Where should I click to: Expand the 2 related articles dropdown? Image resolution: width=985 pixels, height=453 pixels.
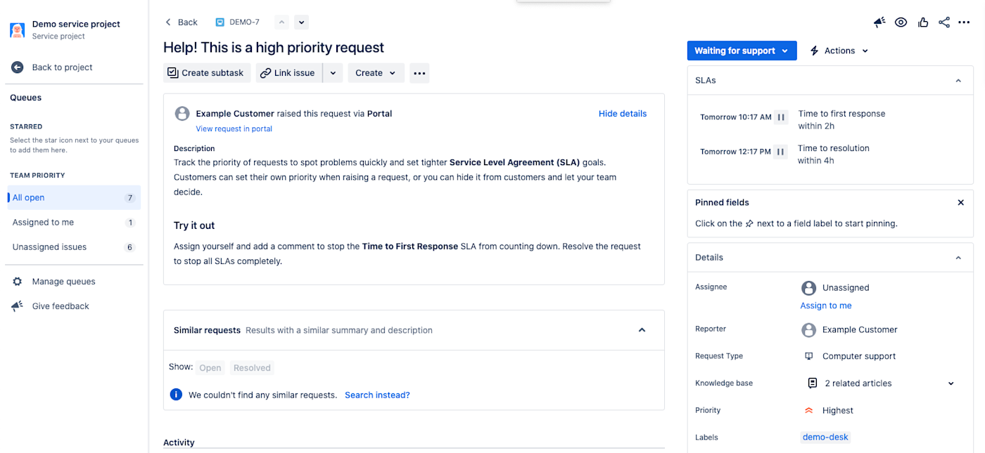pos(951,383)
